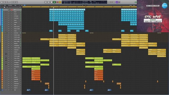Select the first Crash region
This screenshot has height=95, width=169.
click(x=51, y=31)
